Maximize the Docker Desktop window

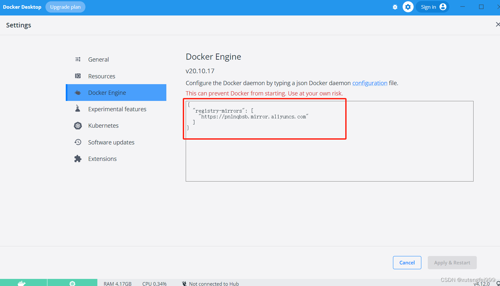[x=481, y=7]
